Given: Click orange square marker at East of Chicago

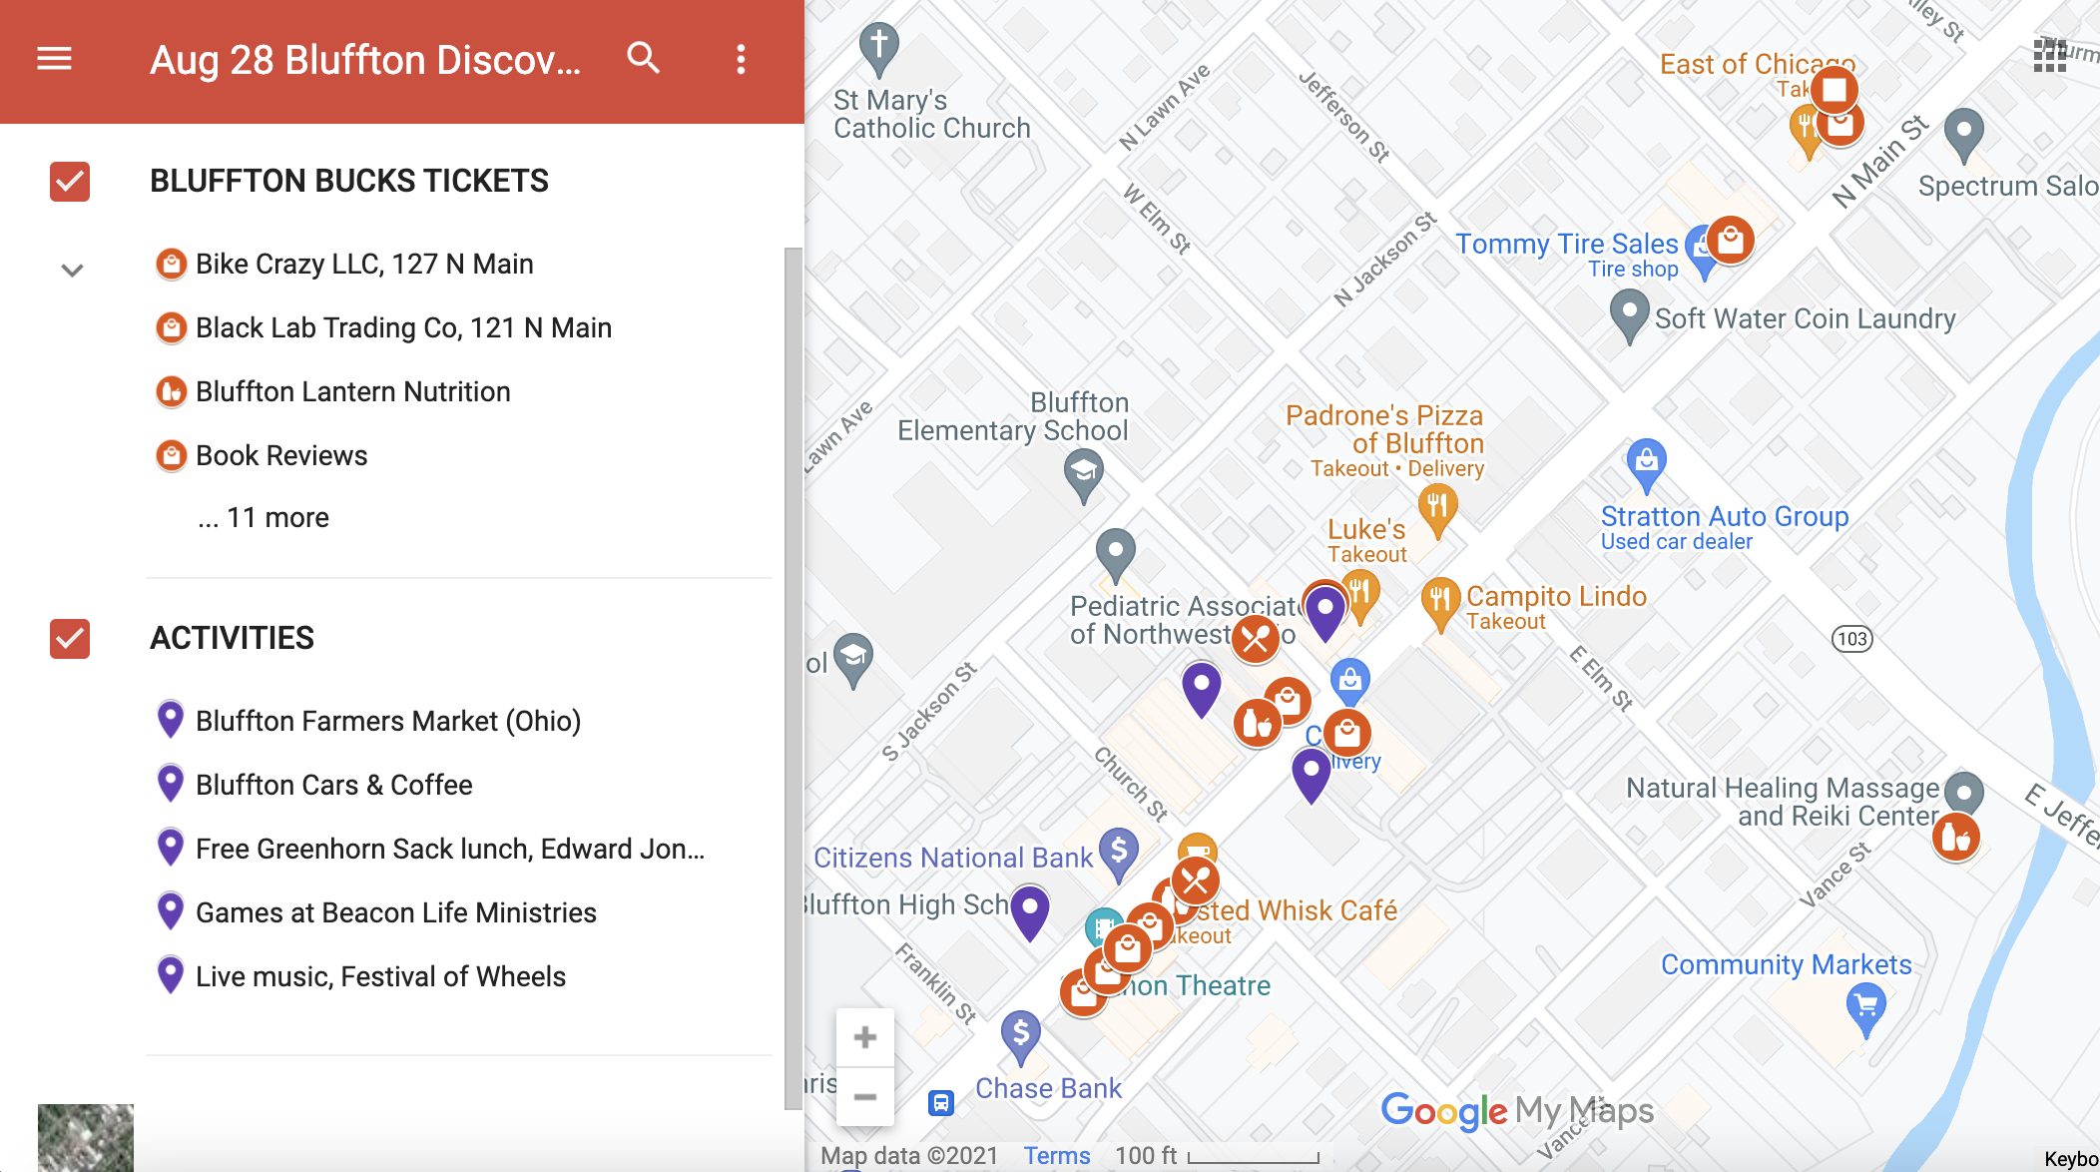Looking at the screenshot, I should point(1835,90).
